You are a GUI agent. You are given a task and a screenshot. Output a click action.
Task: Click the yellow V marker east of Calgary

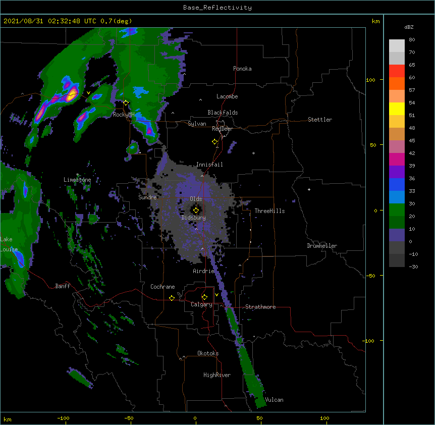click(x=216, y=295)
